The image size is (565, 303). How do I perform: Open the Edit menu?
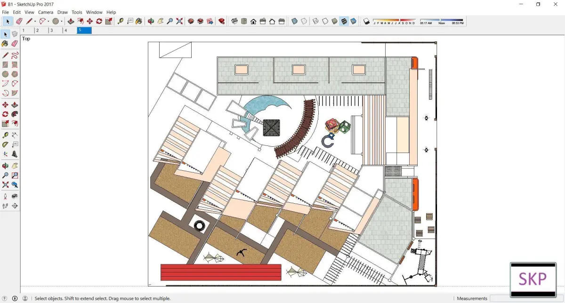pos(17,12)
